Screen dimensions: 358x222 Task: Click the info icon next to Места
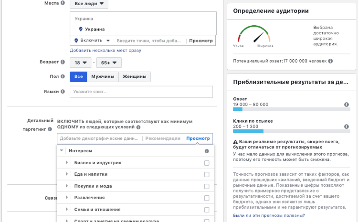point(63,3)
